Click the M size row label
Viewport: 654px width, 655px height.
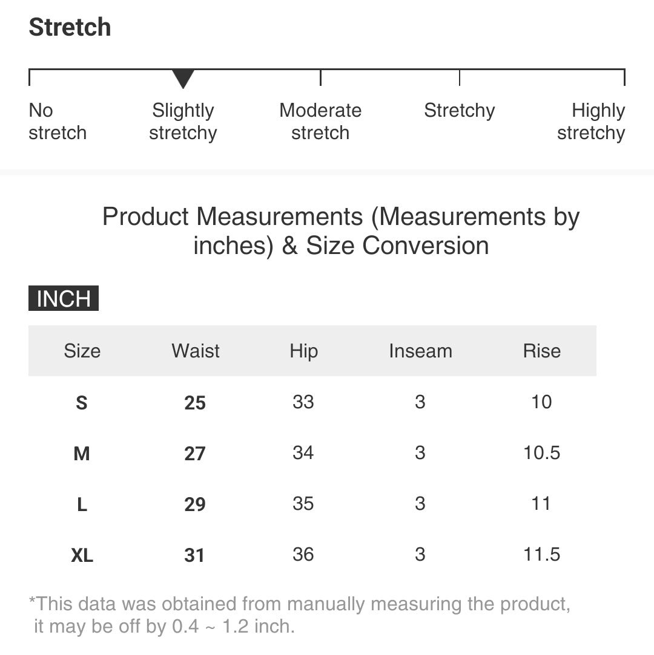pos(82,454)
